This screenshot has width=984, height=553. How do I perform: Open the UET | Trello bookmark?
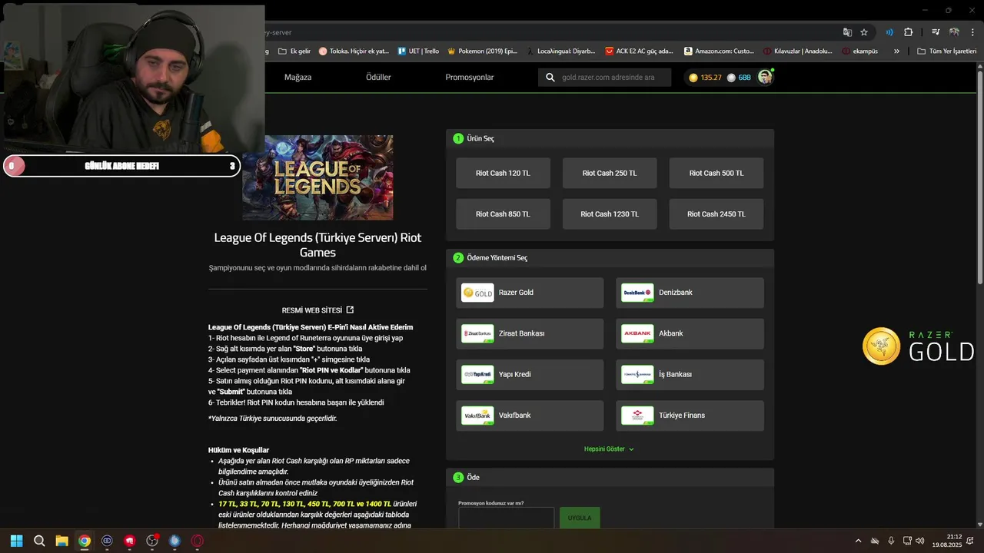pos(418,51)
